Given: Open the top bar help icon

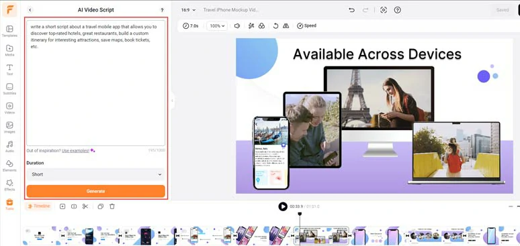Looking at the screenshot, I should [x=397, y=10].
